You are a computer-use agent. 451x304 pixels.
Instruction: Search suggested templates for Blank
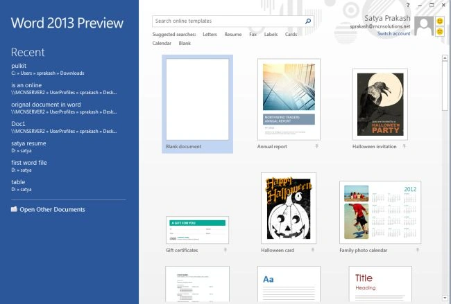[x=185, y=44]
